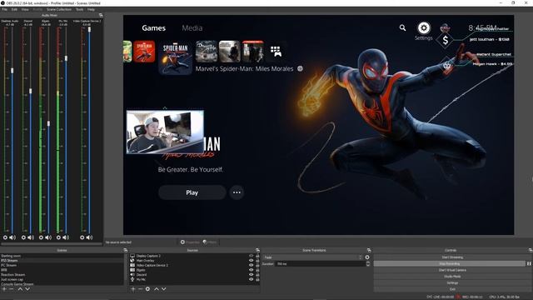This screenshot has width=533, height=300.
Task: Lock the Elgato source
Action: coord(257,270)
